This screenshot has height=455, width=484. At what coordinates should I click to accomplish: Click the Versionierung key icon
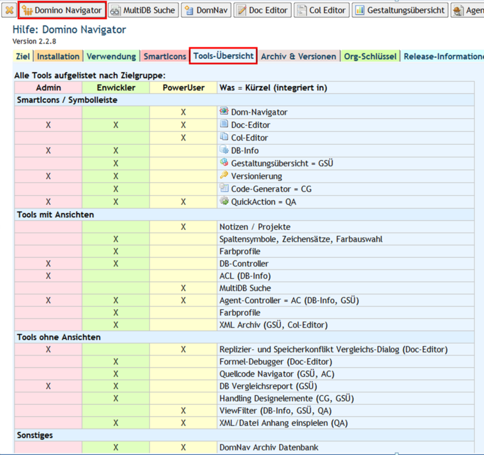coord(224,175)
